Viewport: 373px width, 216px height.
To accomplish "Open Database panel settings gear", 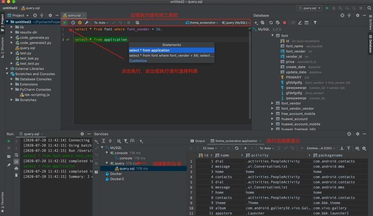I will [x=357, y=15].
